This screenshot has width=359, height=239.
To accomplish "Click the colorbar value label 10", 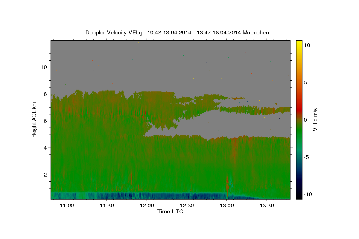I will point(307,45).
